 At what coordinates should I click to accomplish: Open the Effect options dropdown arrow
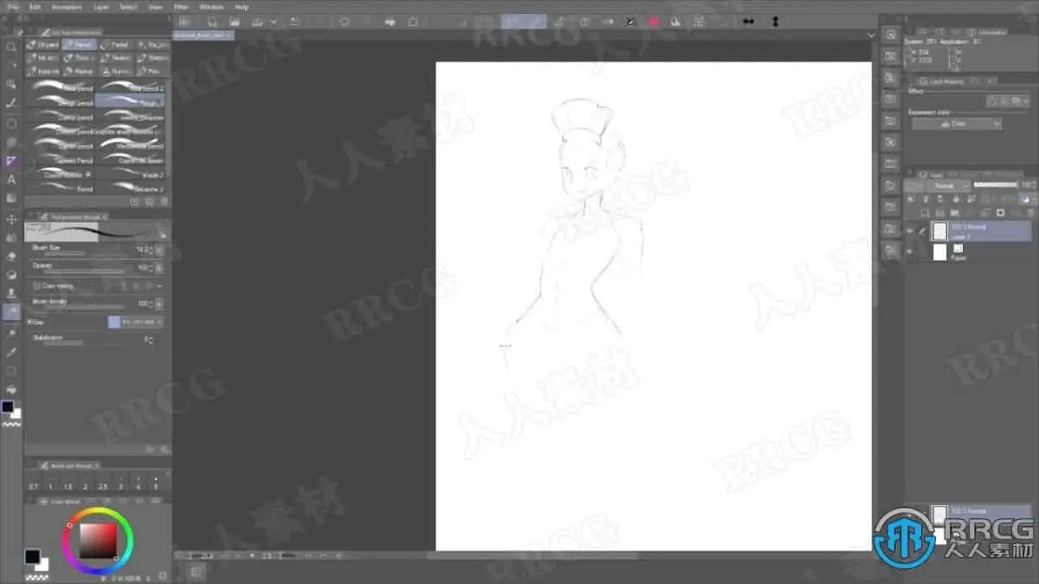pyautogui.click(x=1025, y=101)
